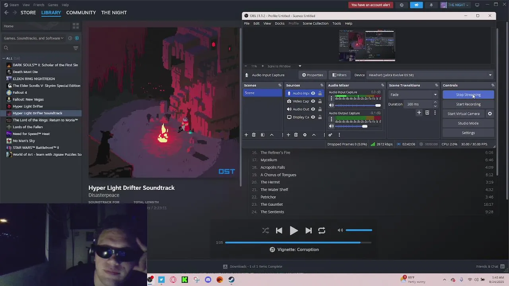Add a new source in OBS Sources dock
This screenshot has width=509, height=286.
pyautogui.click(x=288, y=135)
